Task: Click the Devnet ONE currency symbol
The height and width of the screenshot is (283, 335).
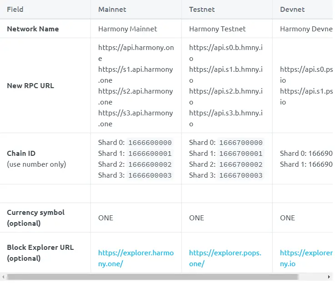Action: click(288, 218)
